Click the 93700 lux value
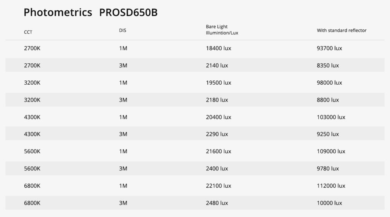 click(329, 48)
